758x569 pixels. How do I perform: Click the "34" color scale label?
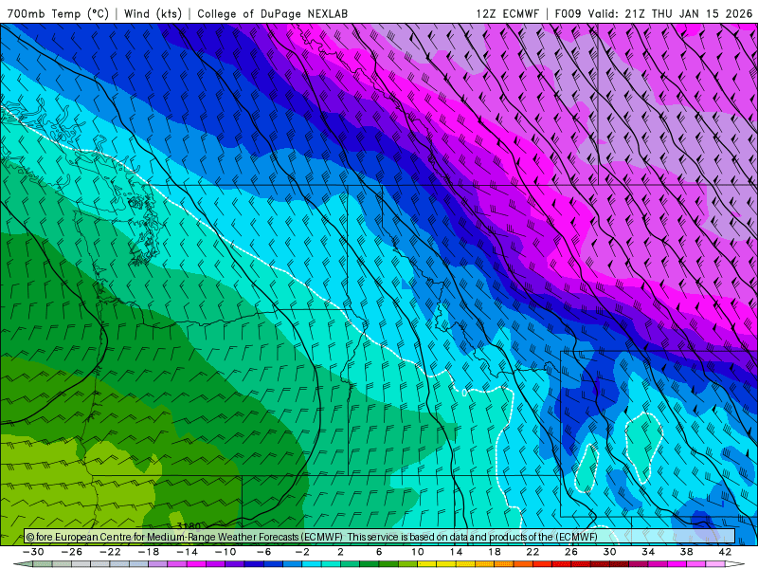pyautogui.click(x=648, y=552)
